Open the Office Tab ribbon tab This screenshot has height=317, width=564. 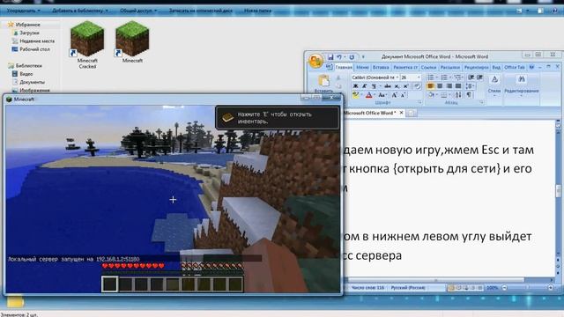click(515, 67)
